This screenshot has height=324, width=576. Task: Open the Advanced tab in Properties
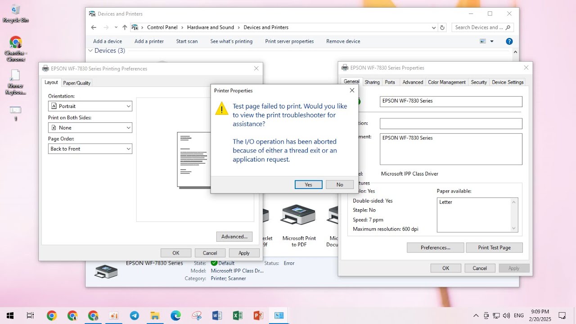click(413, 82)
